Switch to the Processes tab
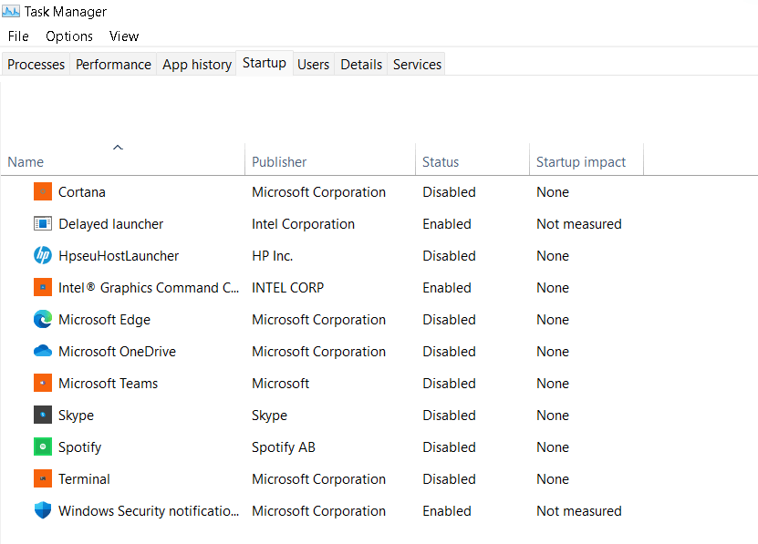The width and height of the screenshot is (758, 544). click(36, 64)
